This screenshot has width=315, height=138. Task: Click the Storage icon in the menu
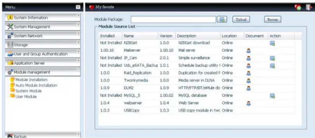(10, 45)
